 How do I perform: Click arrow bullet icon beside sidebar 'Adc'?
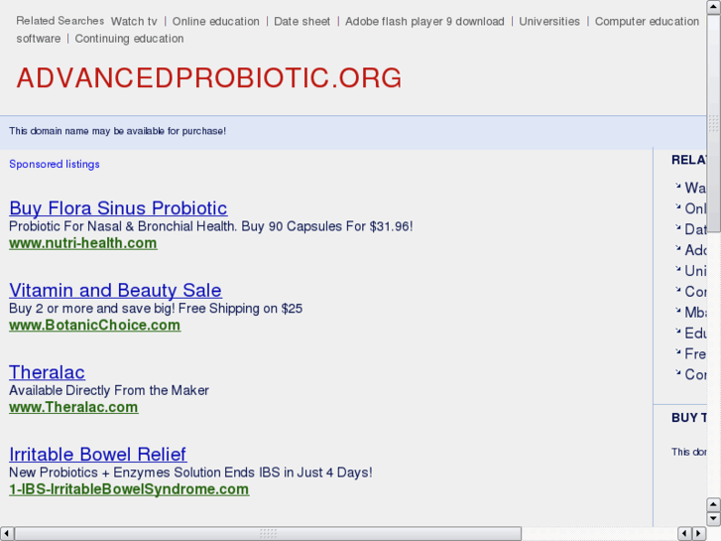pyautogui.click(x=677, y=248)
